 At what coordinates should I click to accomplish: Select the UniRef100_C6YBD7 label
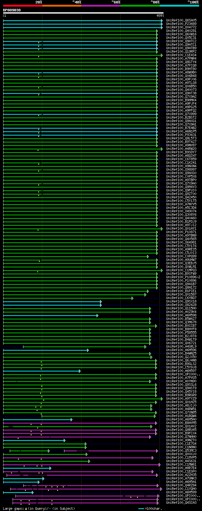click(x=181, y=298)
